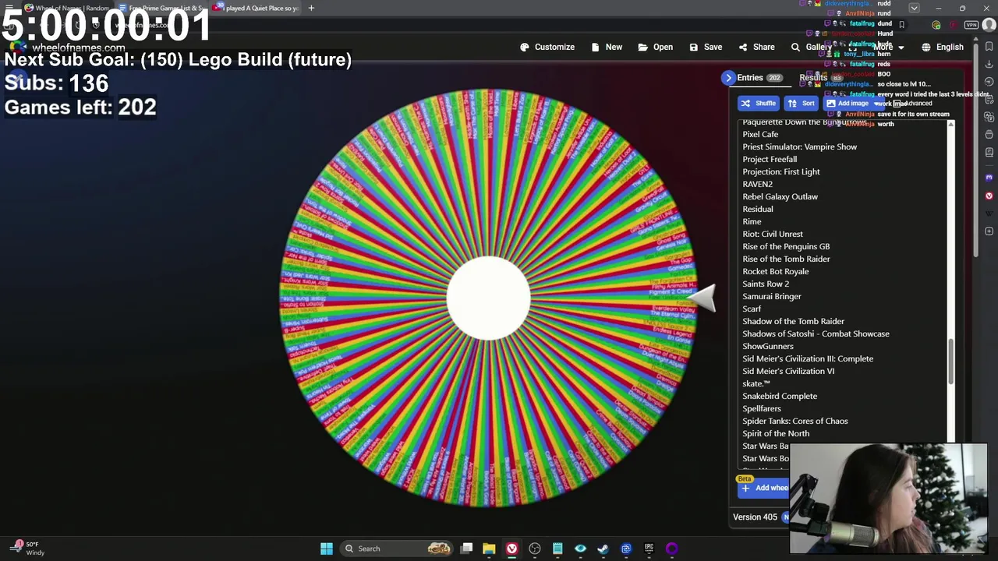Sort the entries alphabetically
Viewport: 998px width, 561px height.
pyautogui.click(x=802, y=103)
